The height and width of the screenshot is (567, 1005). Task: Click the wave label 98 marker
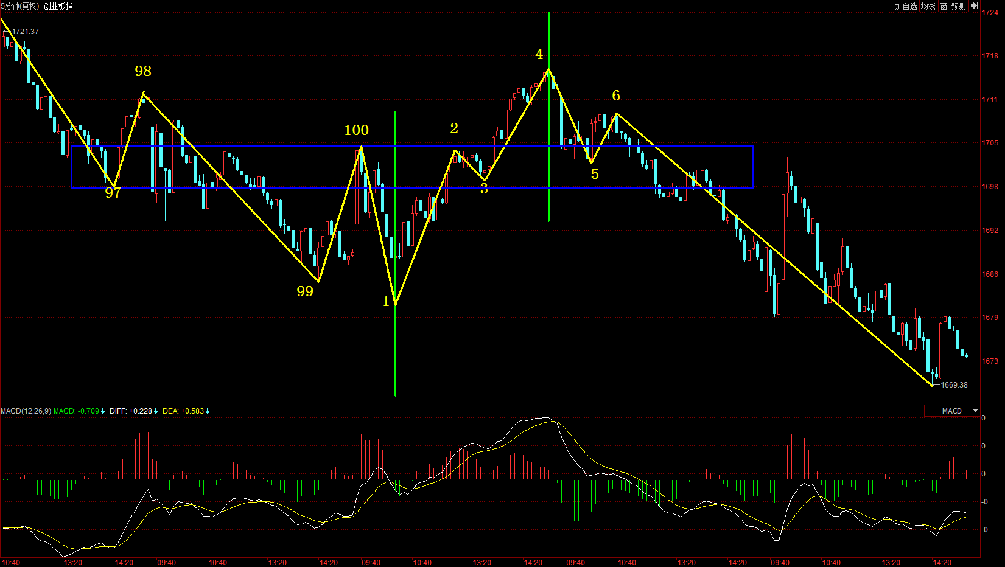click(x=143, y=71)
